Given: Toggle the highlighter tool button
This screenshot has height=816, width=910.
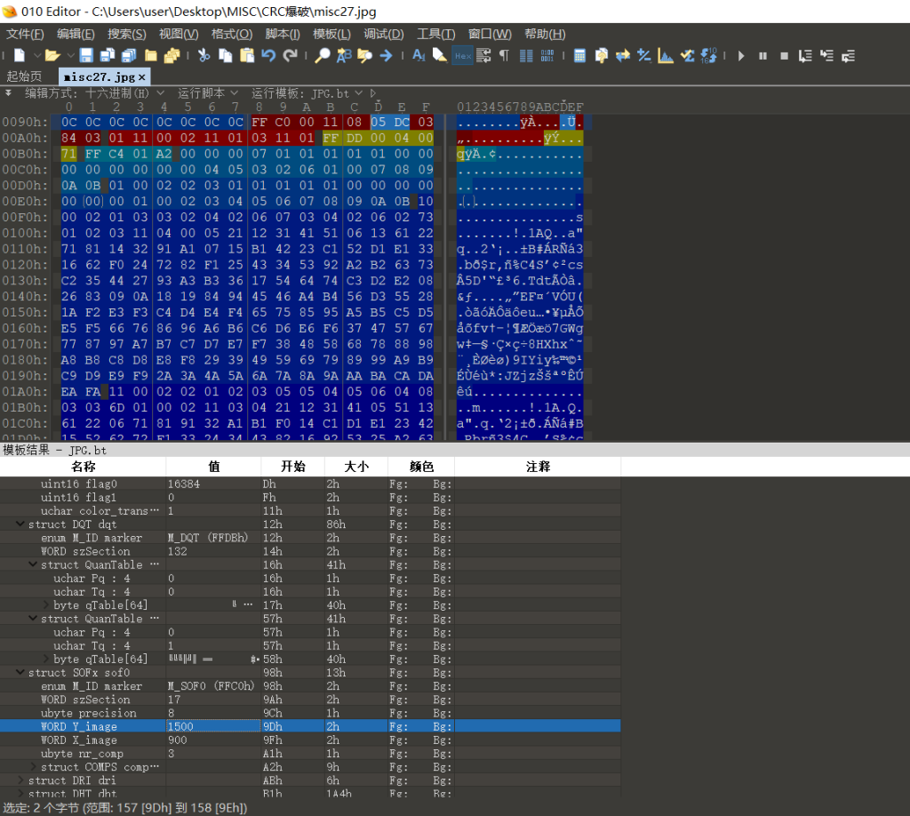Looking at the screenshot, I should 440,55.
